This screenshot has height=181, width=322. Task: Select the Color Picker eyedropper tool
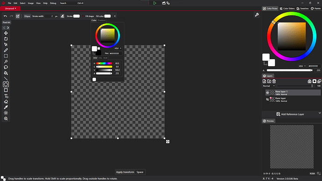pyautogui.click(x=6, y=107)
